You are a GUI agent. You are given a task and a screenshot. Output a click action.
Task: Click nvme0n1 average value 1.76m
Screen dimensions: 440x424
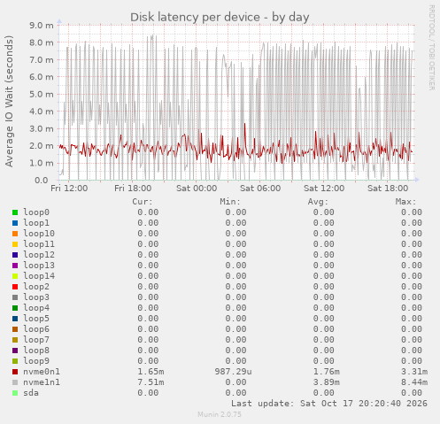tap(327, 372)
